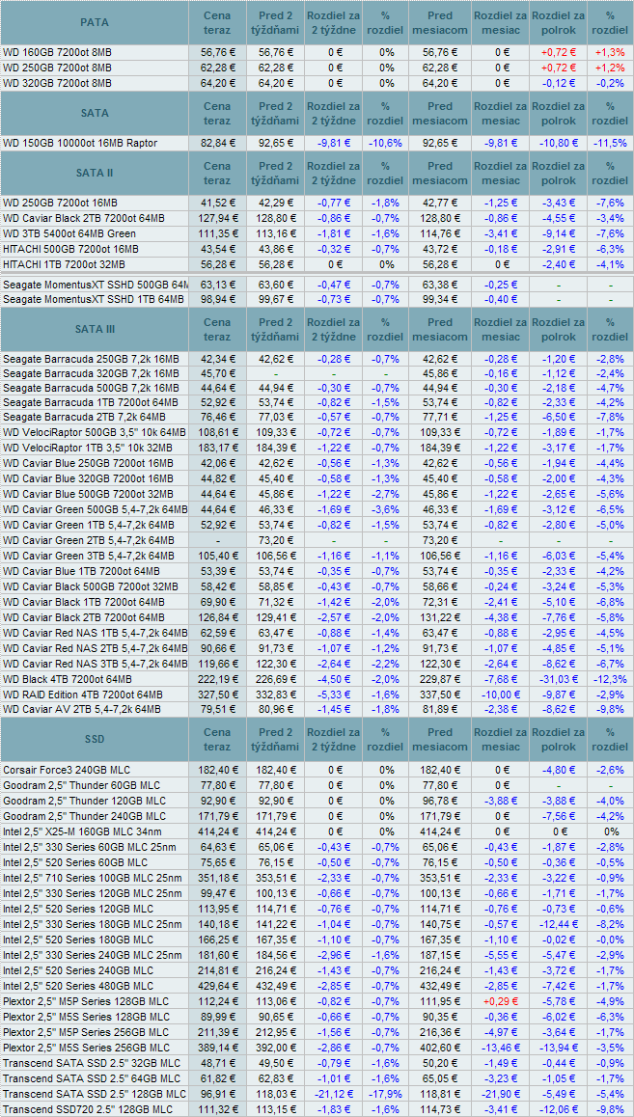Select the WD 320GB 7200ot 8MB row name
This screenshot has width=634, height=1117.
point(58,83)
